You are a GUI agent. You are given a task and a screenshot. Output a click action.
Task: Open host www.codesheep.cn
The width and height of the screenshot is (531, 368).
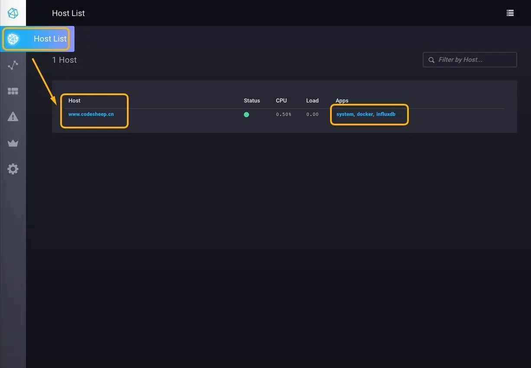click(x=91, y=114)
